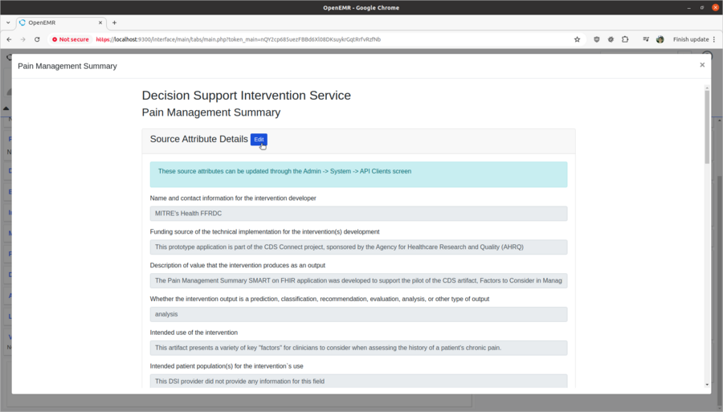Image resolution: width=723 pixels, height=412 pixels.
Task: Click the intervention developer name field
Action: (358, 214)
